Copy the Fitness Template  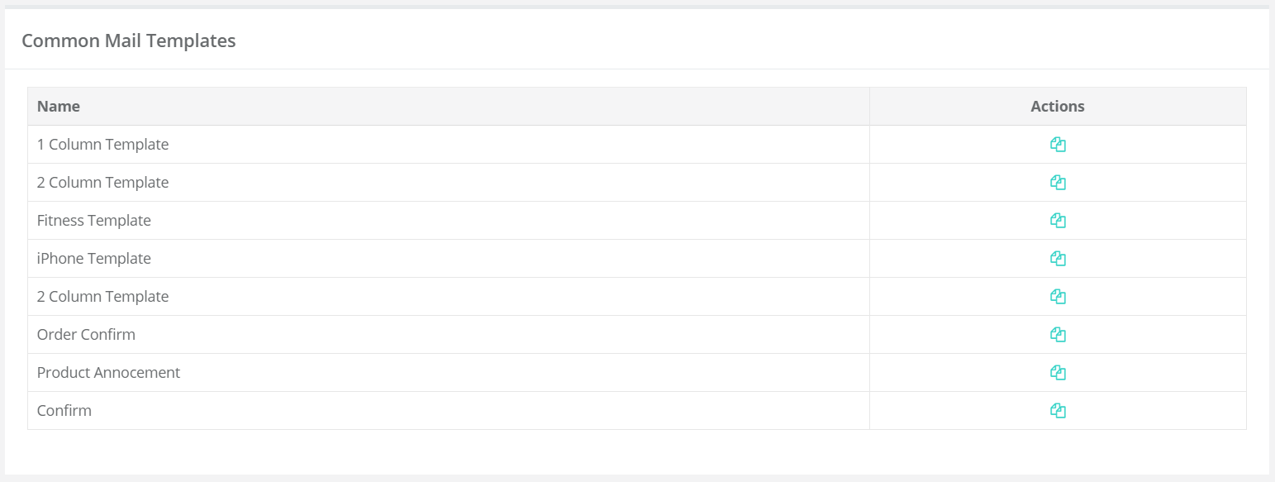tap(1058, 221)
